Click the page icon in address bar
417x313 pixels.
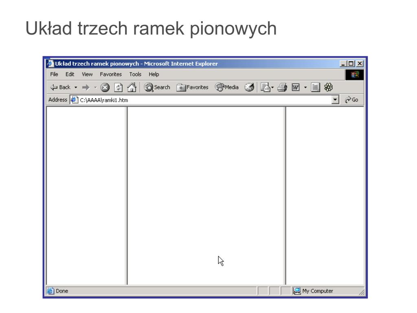[75, 100]
